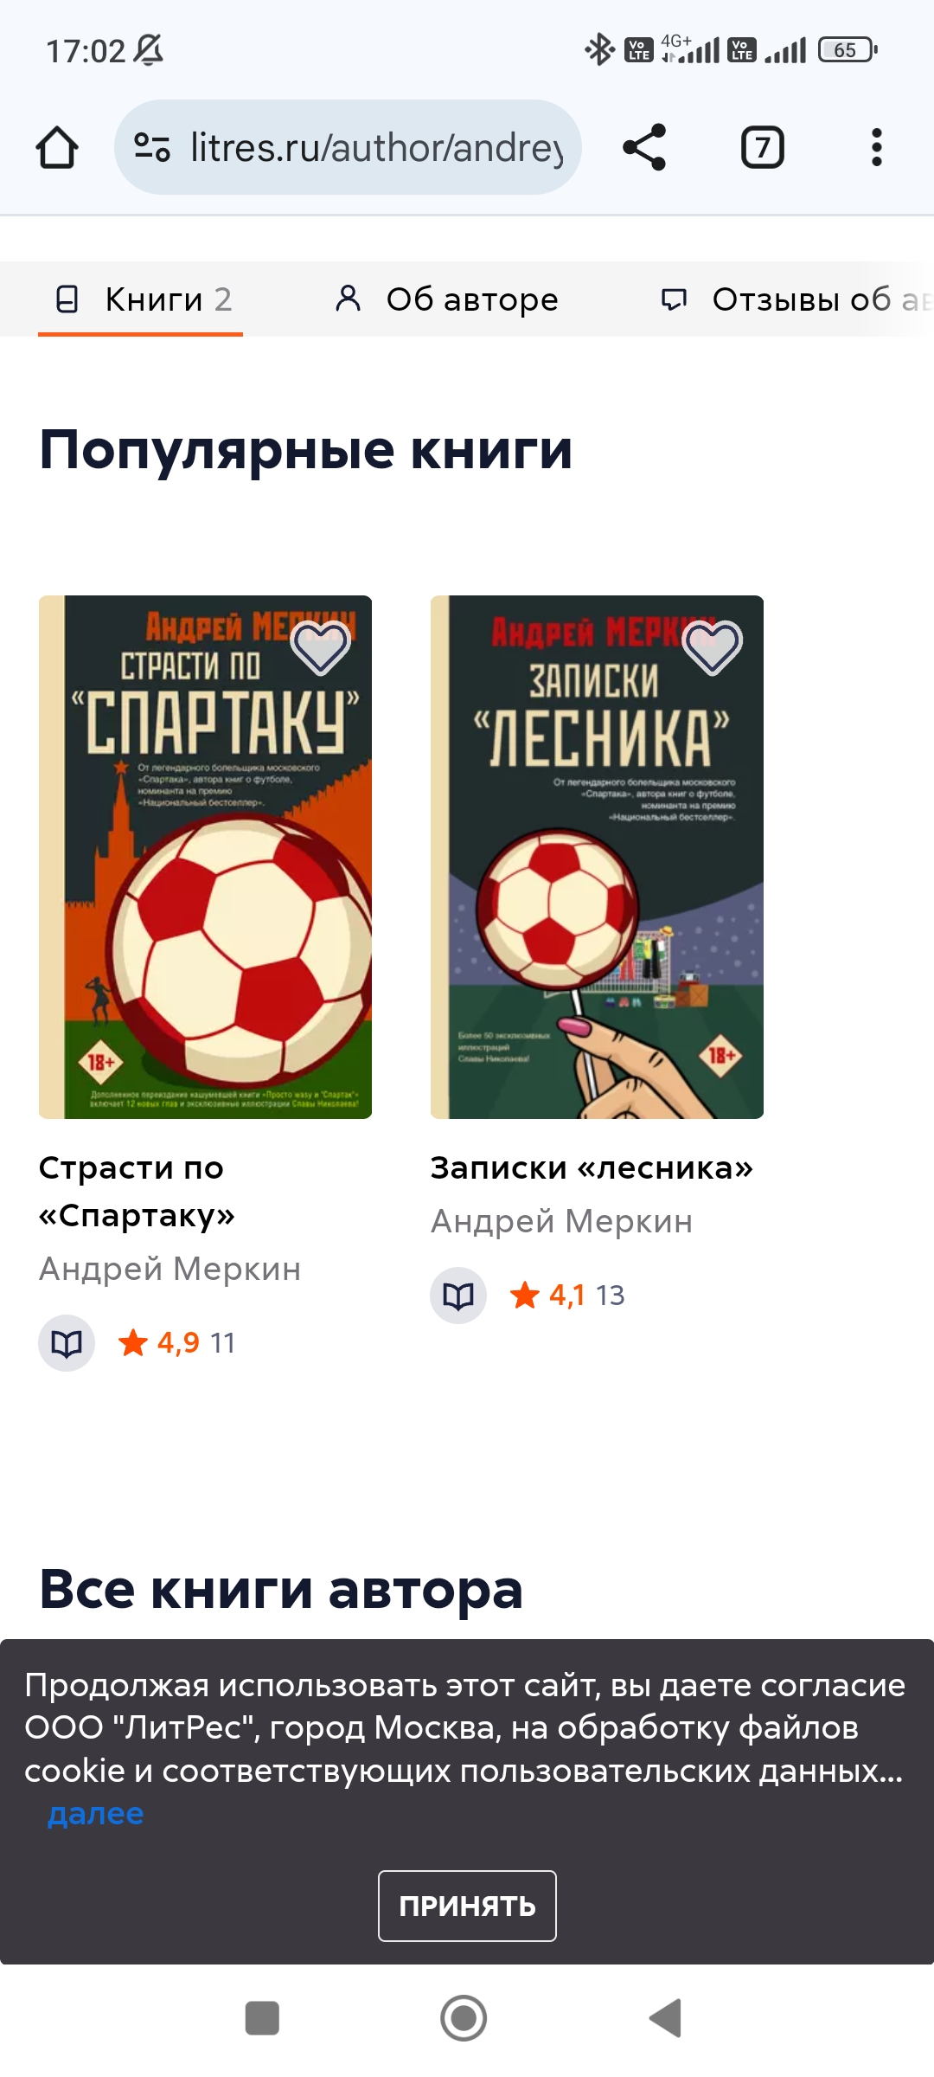
Task: Open site settings icon in address bar
Action: [152, 147]
